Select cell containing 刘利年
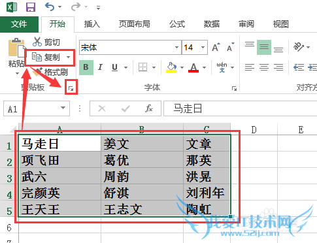The image size is (317, 243). coord(207,193)
